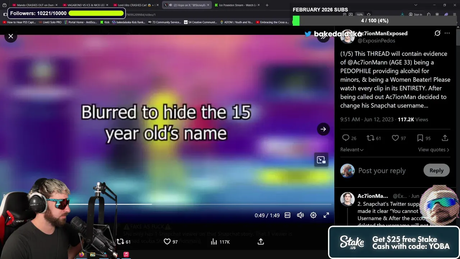Click the Post your reply field
The width and height of the screenshot is (460, 259).
coord(382,171)
